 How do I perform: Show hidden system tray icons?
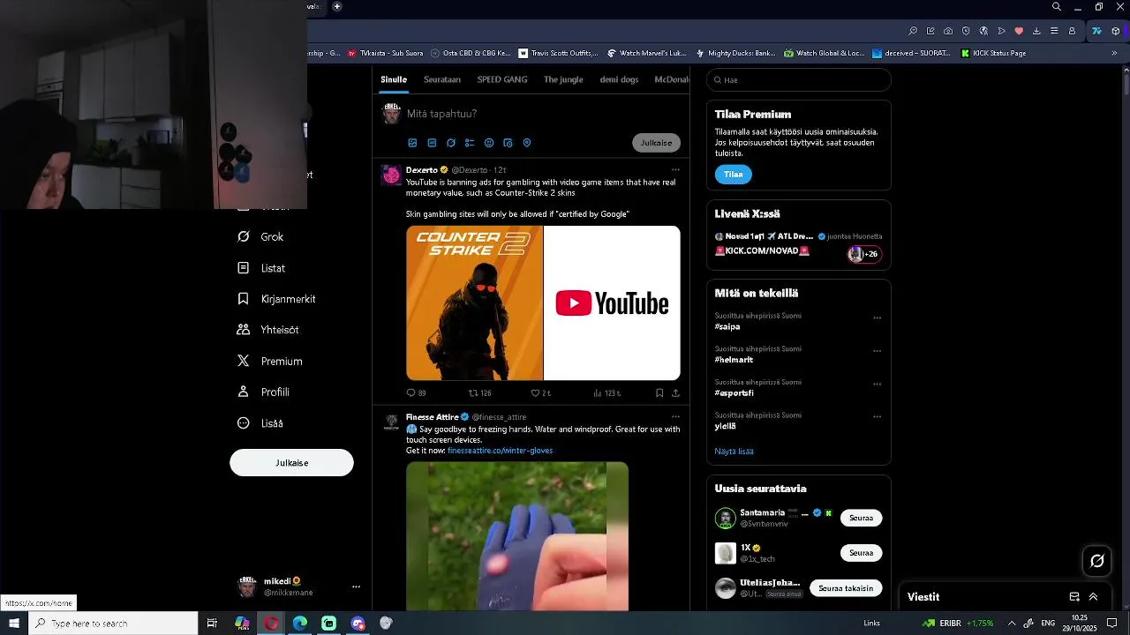click(1012, 624)
